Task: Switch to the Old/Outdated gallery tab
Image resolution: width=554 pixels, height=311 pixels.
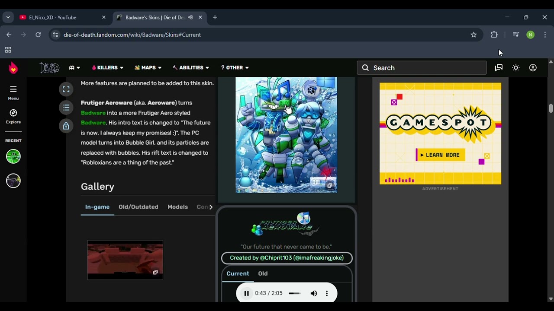Action: pos(138,207)
